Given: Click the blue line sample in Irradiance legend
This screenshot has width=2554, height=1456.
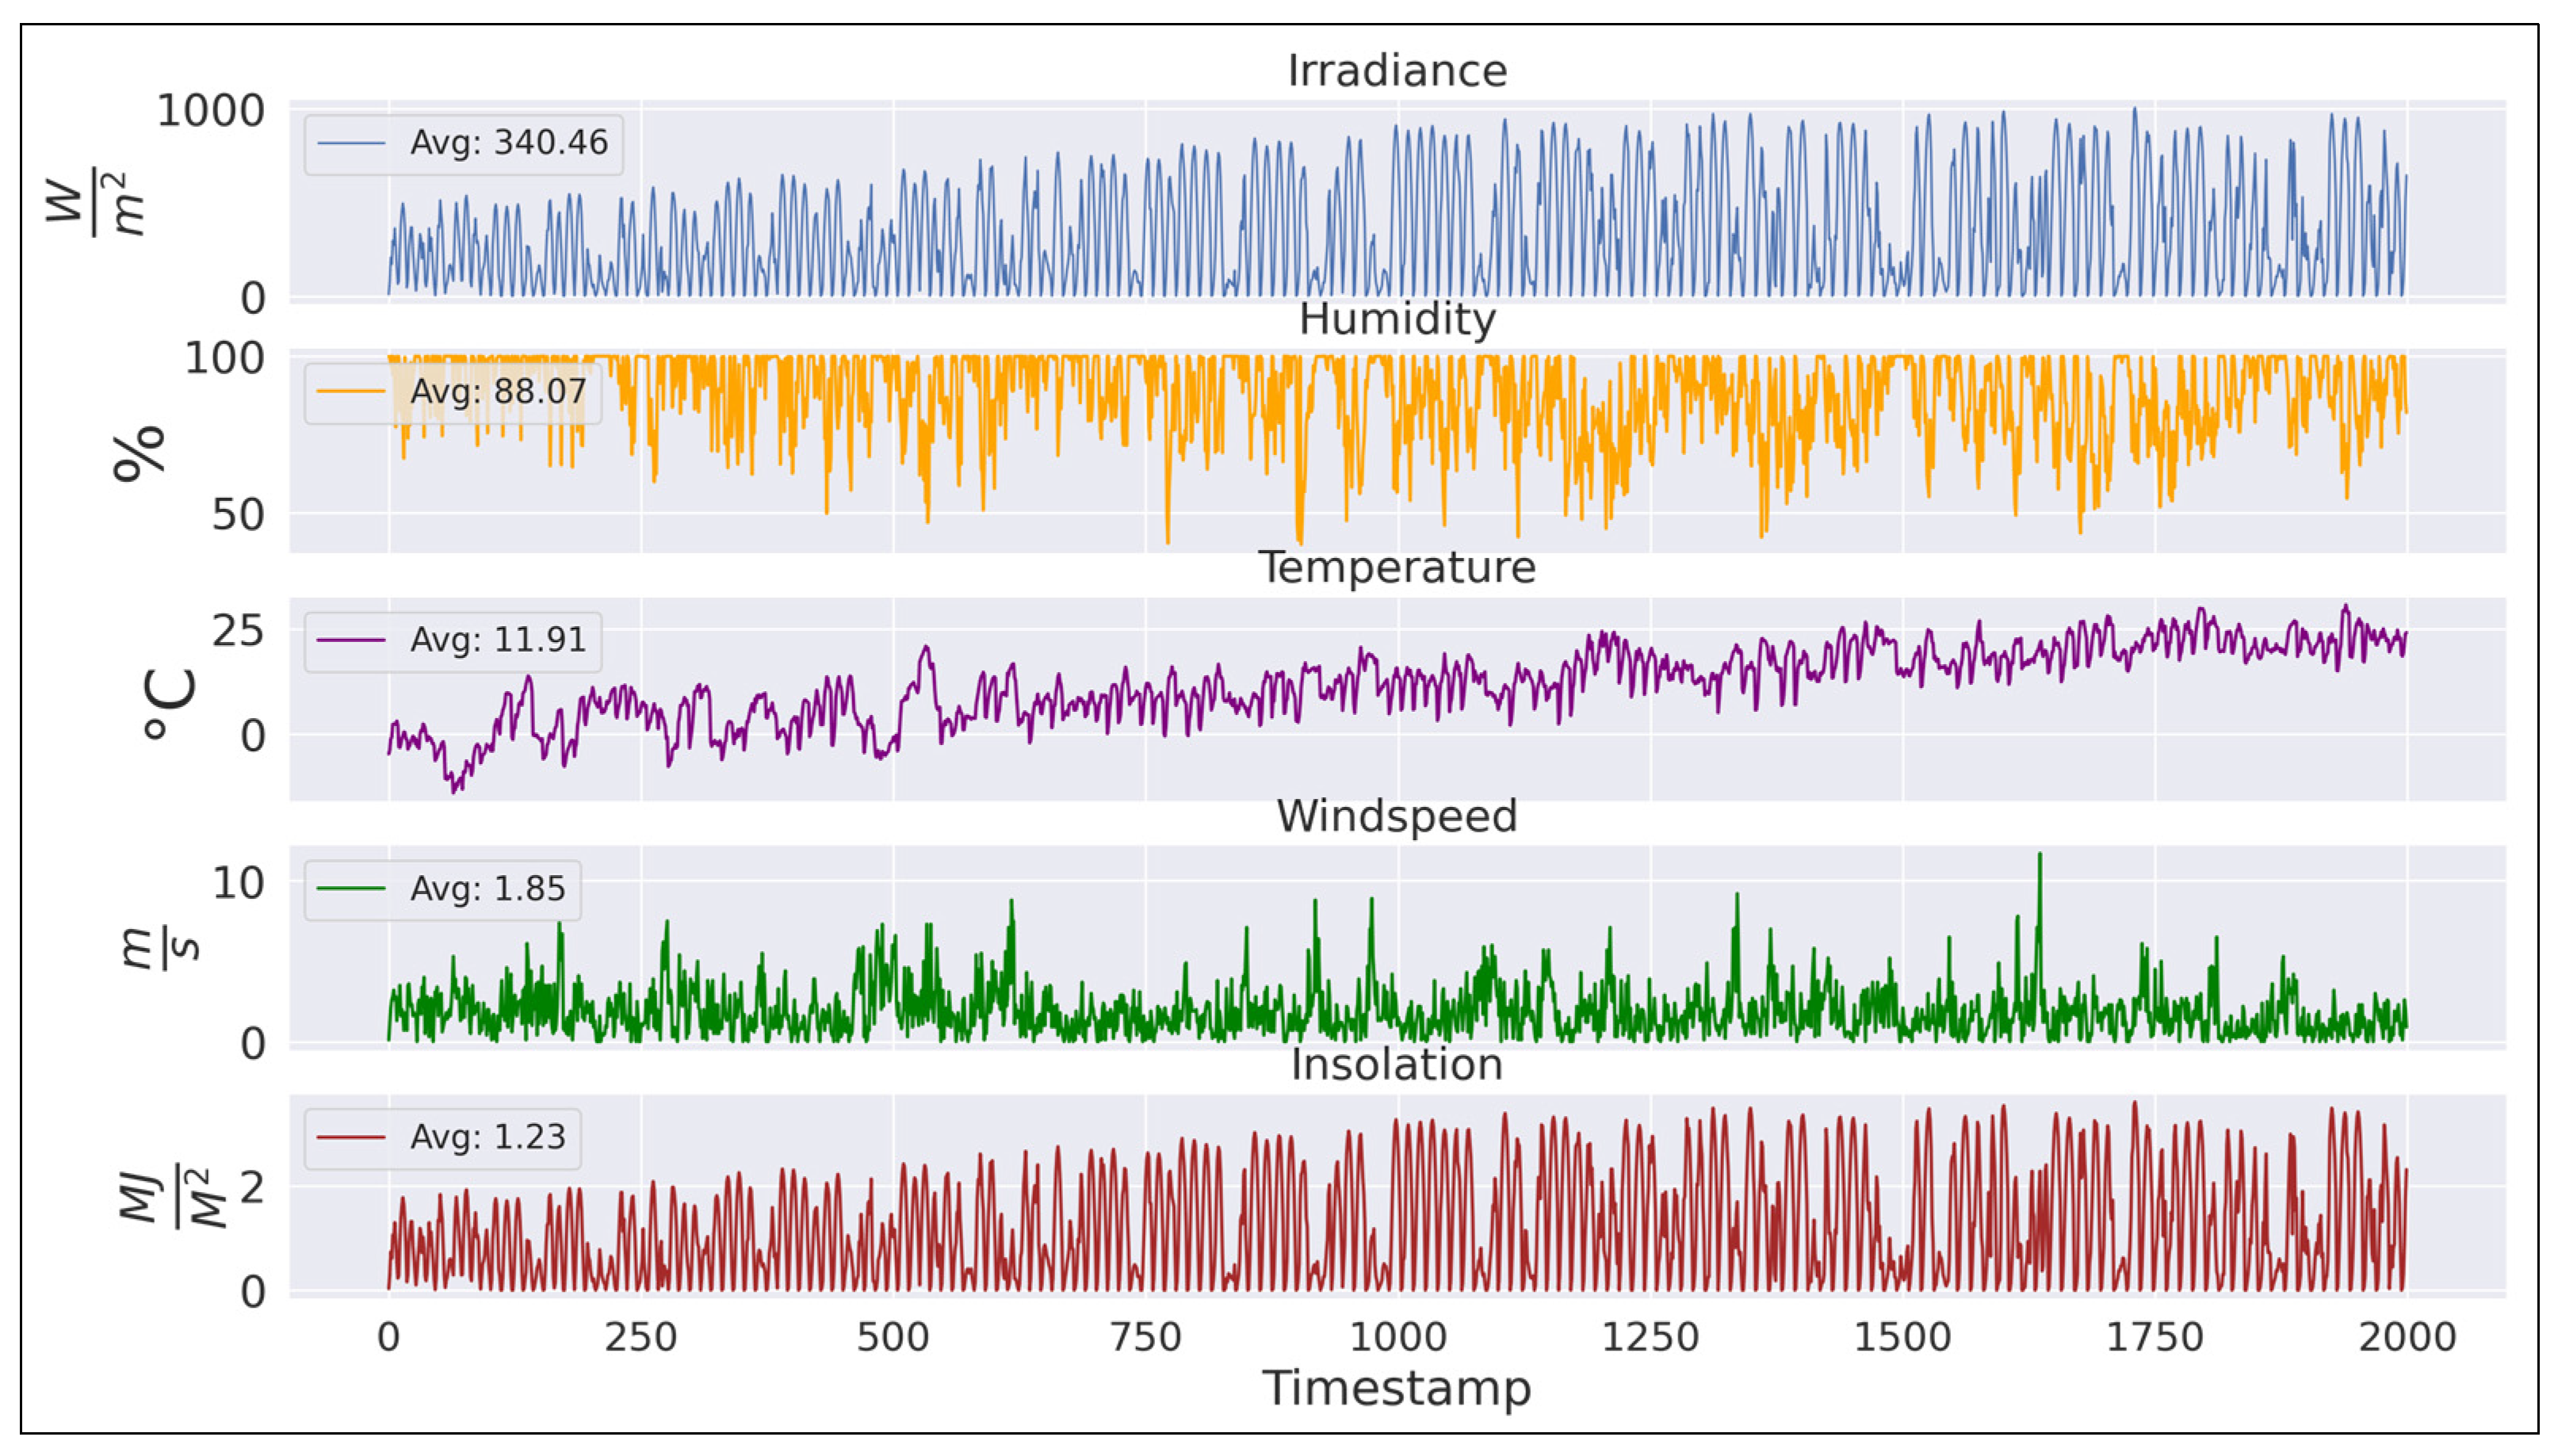Looking at the screenshot, I should (x=351, y=143).
